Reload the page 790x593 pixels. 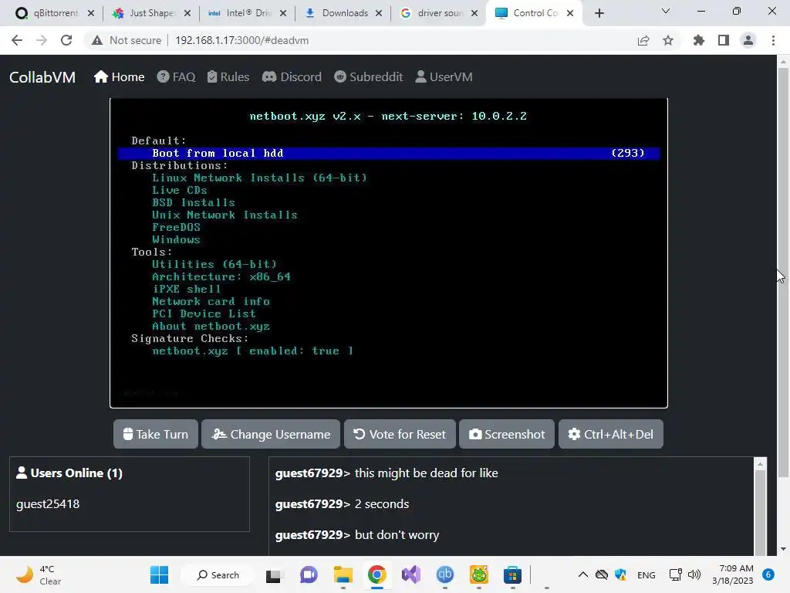66,40
